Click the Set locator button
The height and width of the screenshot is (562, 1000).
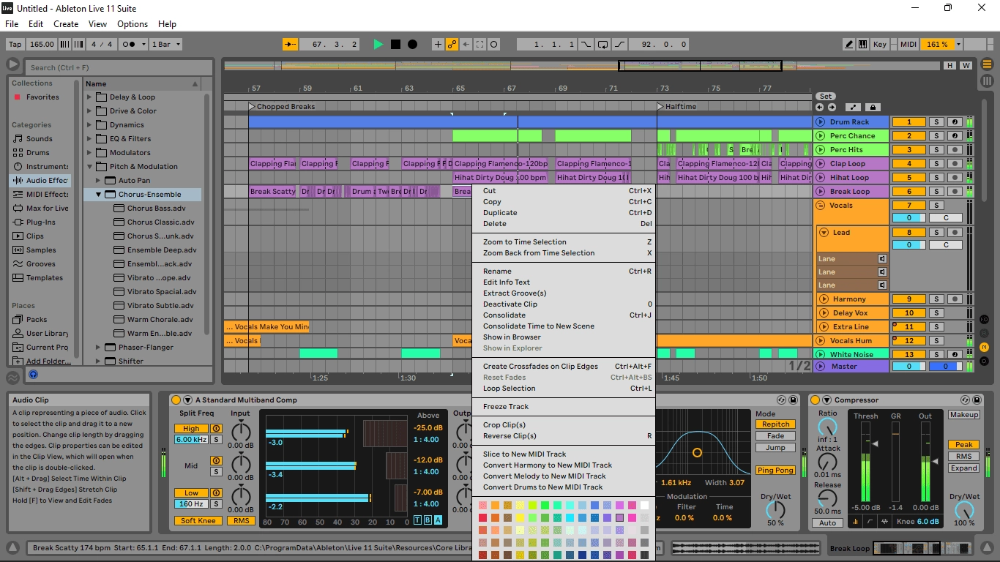826,97
